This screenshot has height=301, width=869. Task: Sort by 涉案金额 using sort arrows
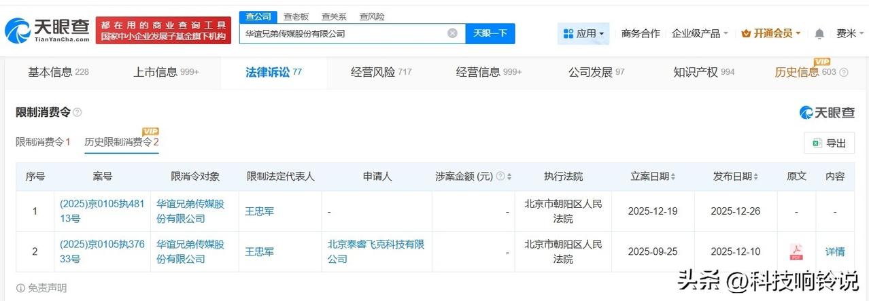click(509, 177)
